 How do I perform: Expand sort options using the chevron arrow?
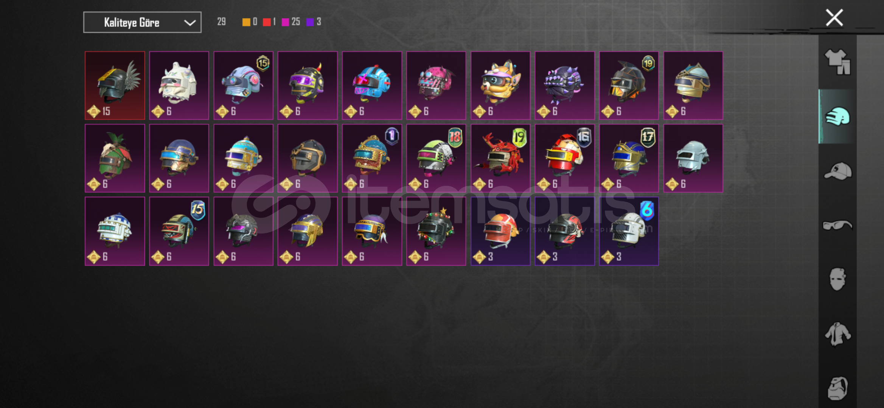pyautogui.click(x=190, y=23)
